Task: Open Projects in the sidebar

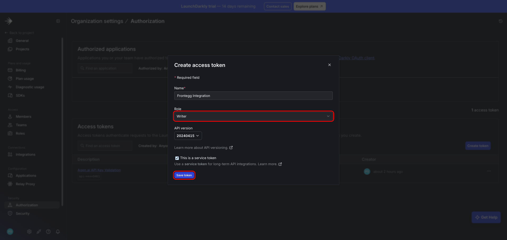Action: [x=22, y=49]
